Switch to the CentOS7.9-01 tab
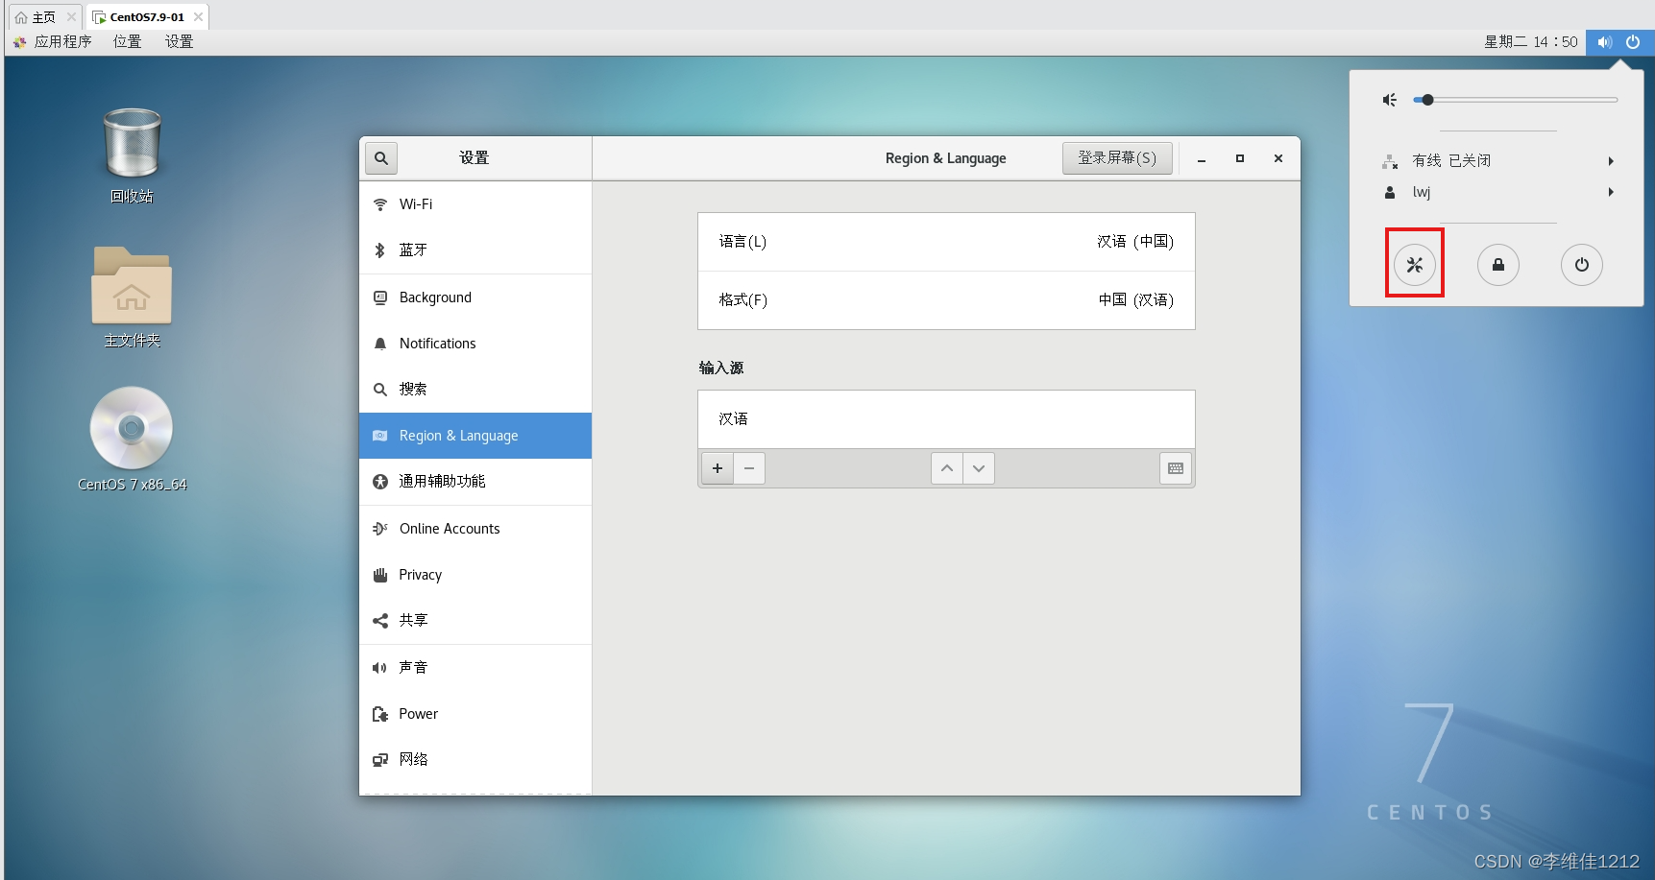 point(145,15)
